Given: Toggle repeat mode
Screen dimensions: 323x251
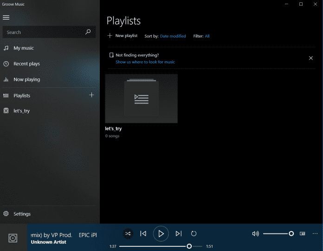Looking at the screenshot, I should pos(194,234).
